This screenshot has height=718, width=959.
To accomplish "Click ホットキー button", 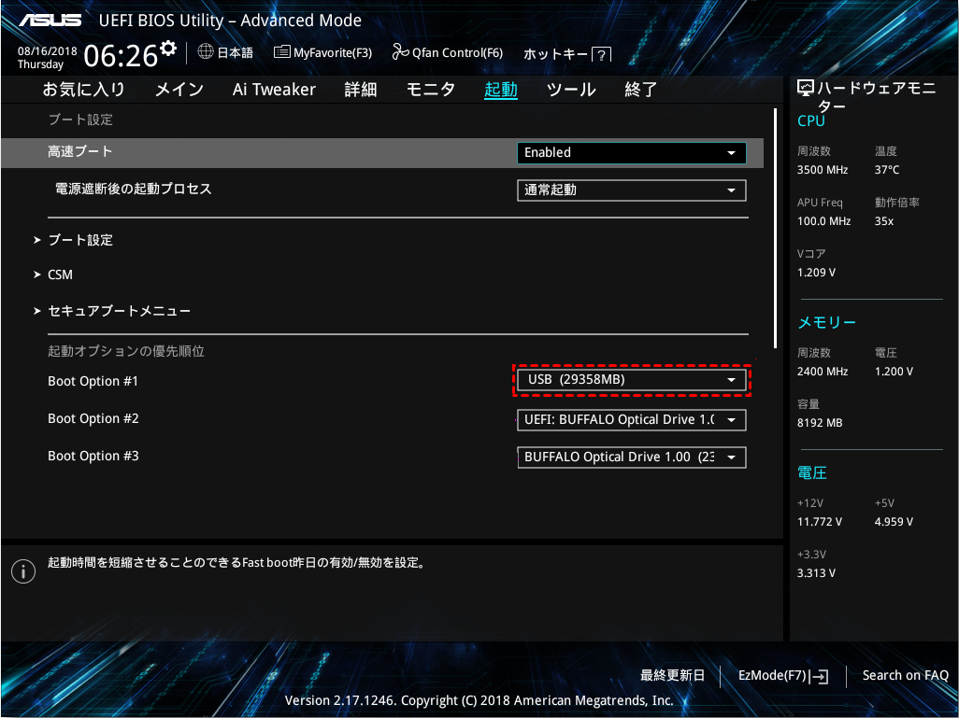I will click(555, 54).
